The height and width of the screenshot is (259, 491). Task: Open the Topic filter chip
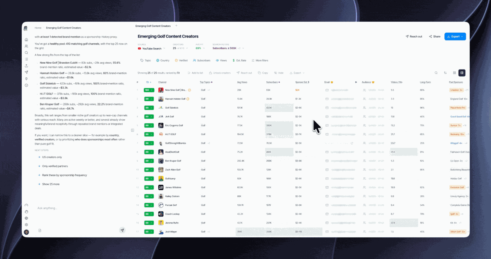tap(146, 60)
